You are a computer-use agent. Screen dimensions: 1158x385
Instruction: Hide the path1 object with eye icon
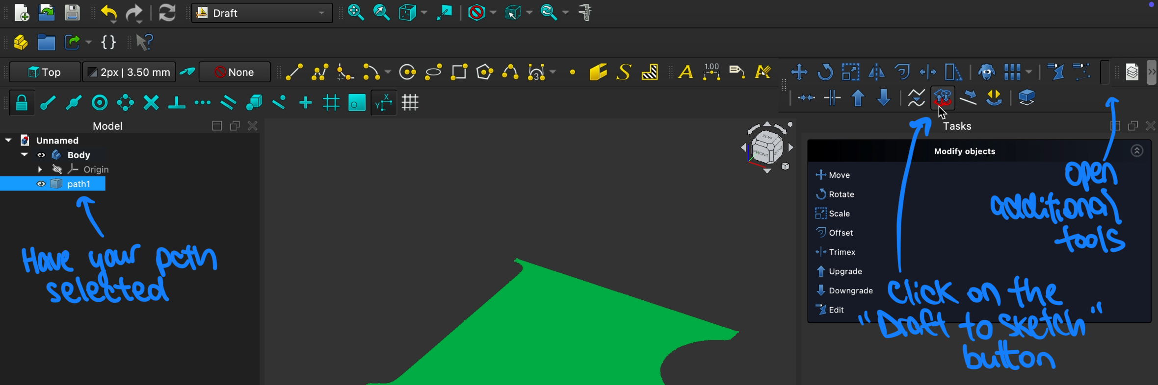click(41, 184)
